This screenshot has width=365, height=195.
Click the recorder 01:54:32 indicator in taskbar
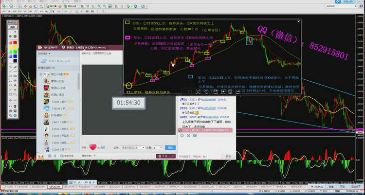tap(317, 187)
